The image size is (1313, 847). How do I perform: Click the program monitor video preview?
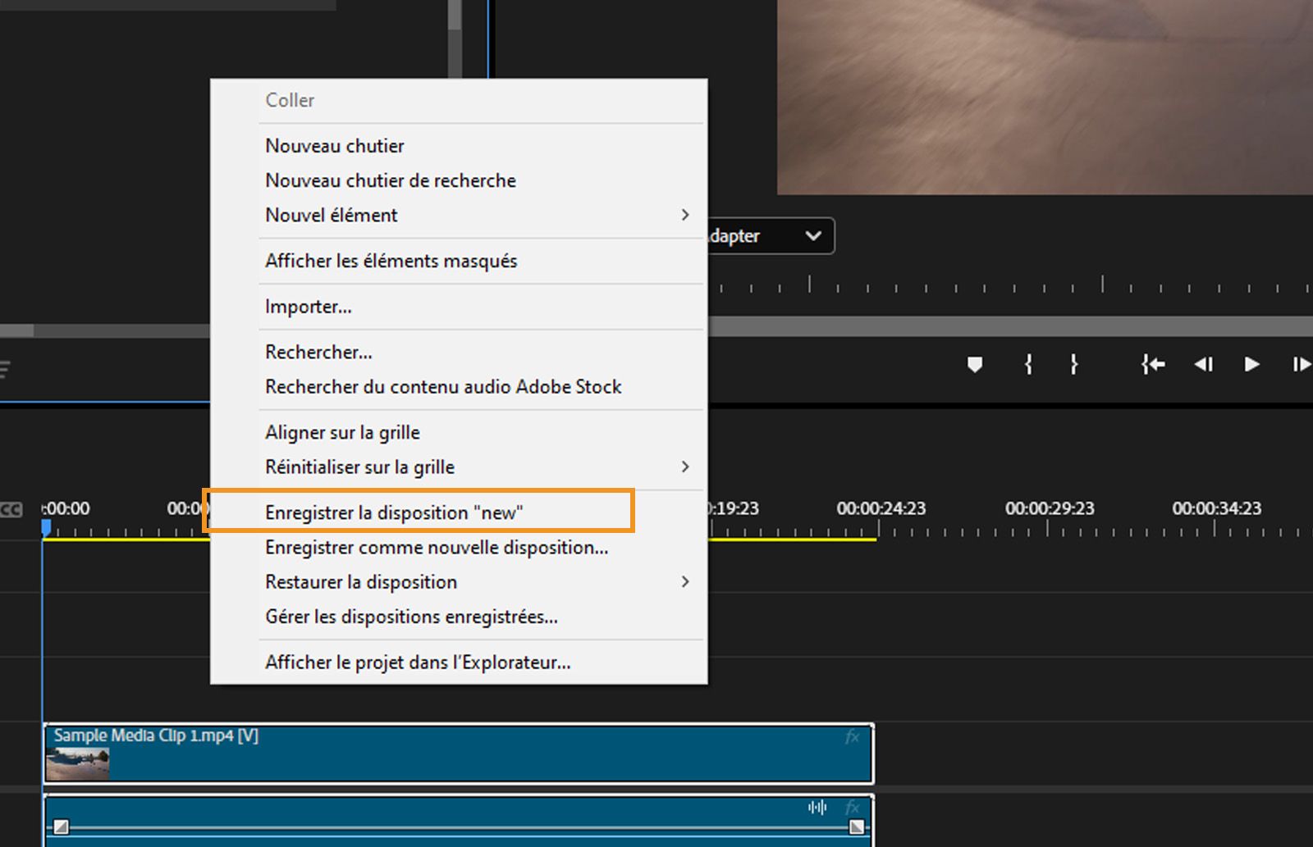(x=1045, y=97)
